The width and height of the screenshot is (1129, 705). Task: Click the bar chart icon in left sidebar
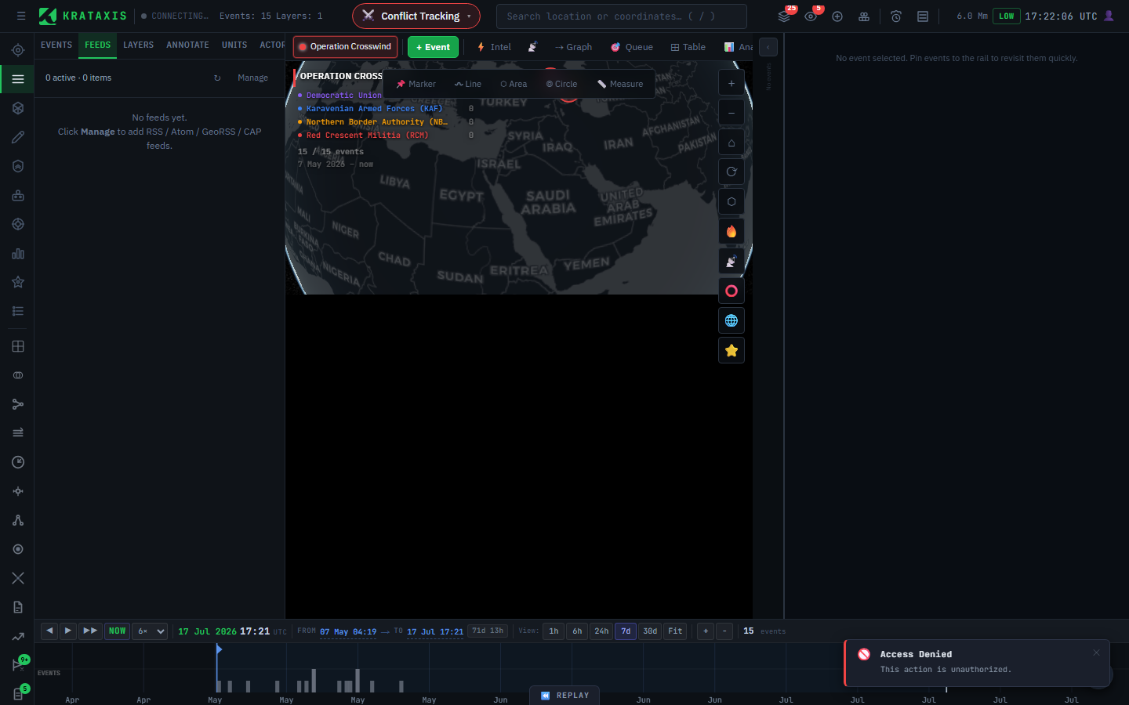(18, 253)
